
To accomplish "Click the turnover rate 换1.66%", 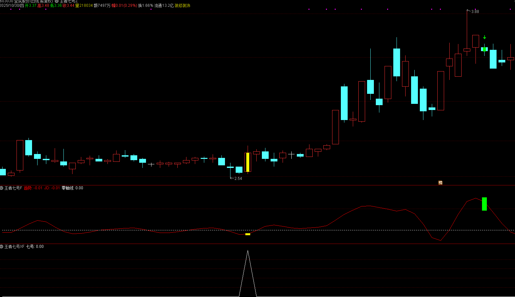I will [146, 5].
